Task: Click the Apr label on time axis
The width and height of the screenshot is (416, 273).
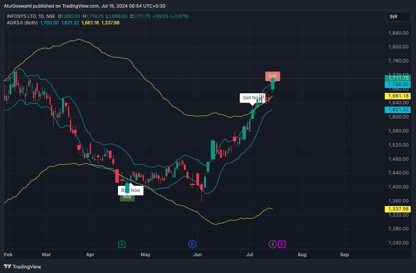Action: click(90, 255)
